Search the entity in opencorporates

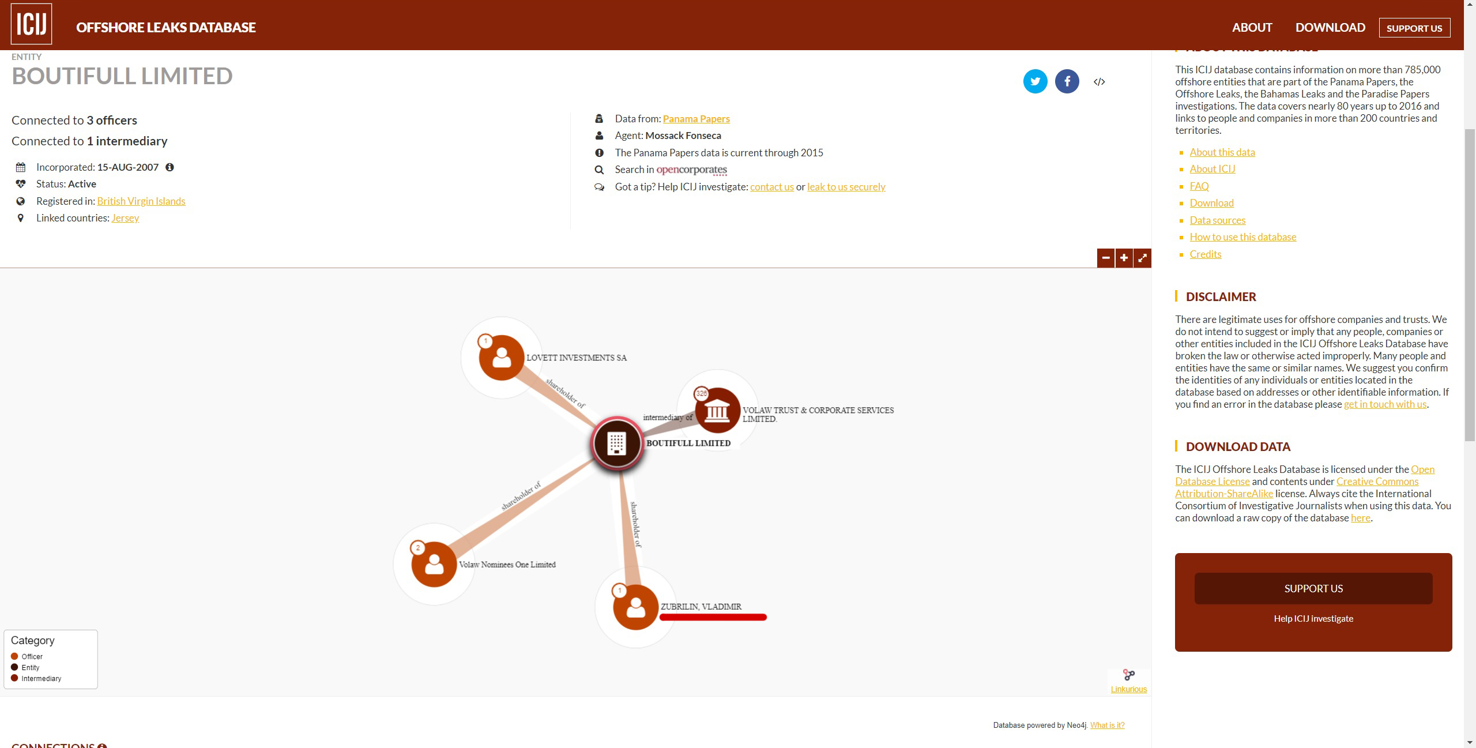[691, 170]
